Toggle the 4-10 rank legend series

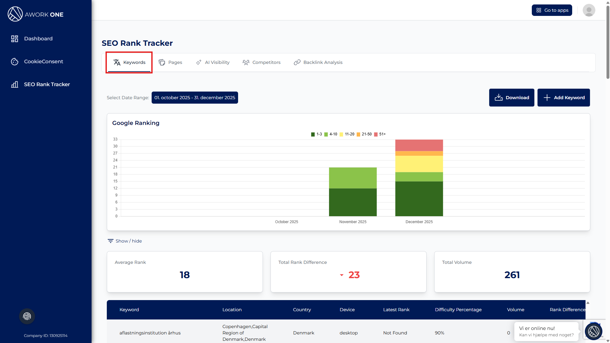pos(331,134)
